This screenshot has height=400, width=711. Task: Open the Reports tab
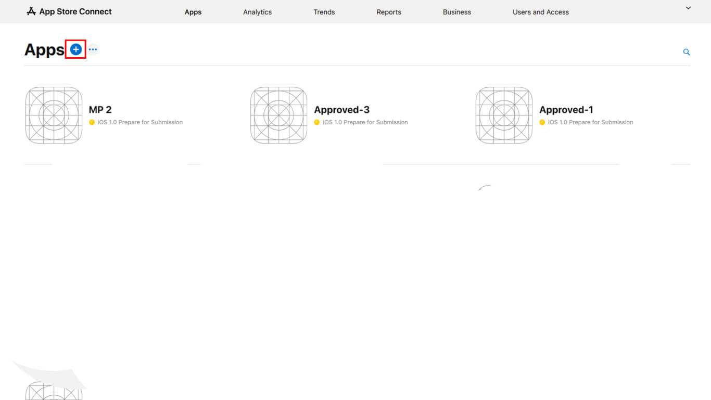click(389, 12)
